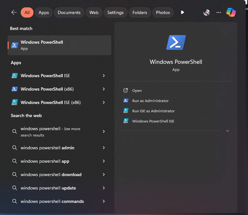Click the Windows PowerShell ISE app icon

(15, 76)
